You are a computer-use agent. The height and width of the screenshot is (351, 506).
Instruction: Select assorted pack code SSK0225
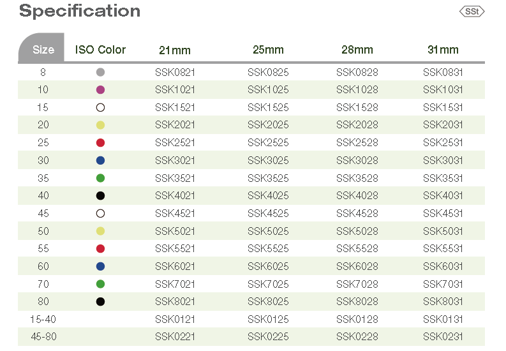[x=268, y=336]
